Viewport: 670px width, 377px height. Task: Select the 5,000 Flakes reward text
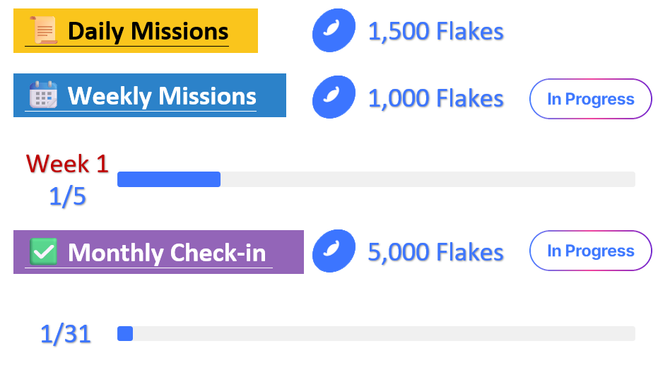tap(436, 252)
